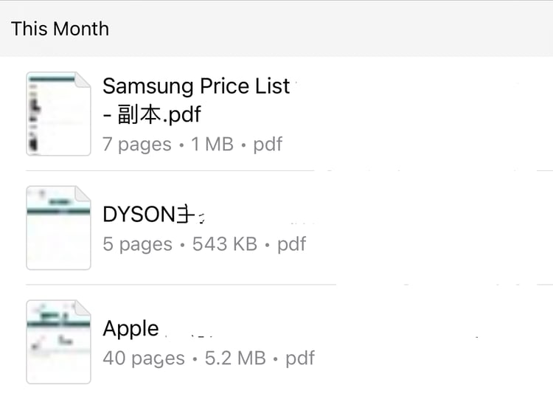Click the "543 KB" size label
This screenshot has width=553, height=399.
point(225,244)
